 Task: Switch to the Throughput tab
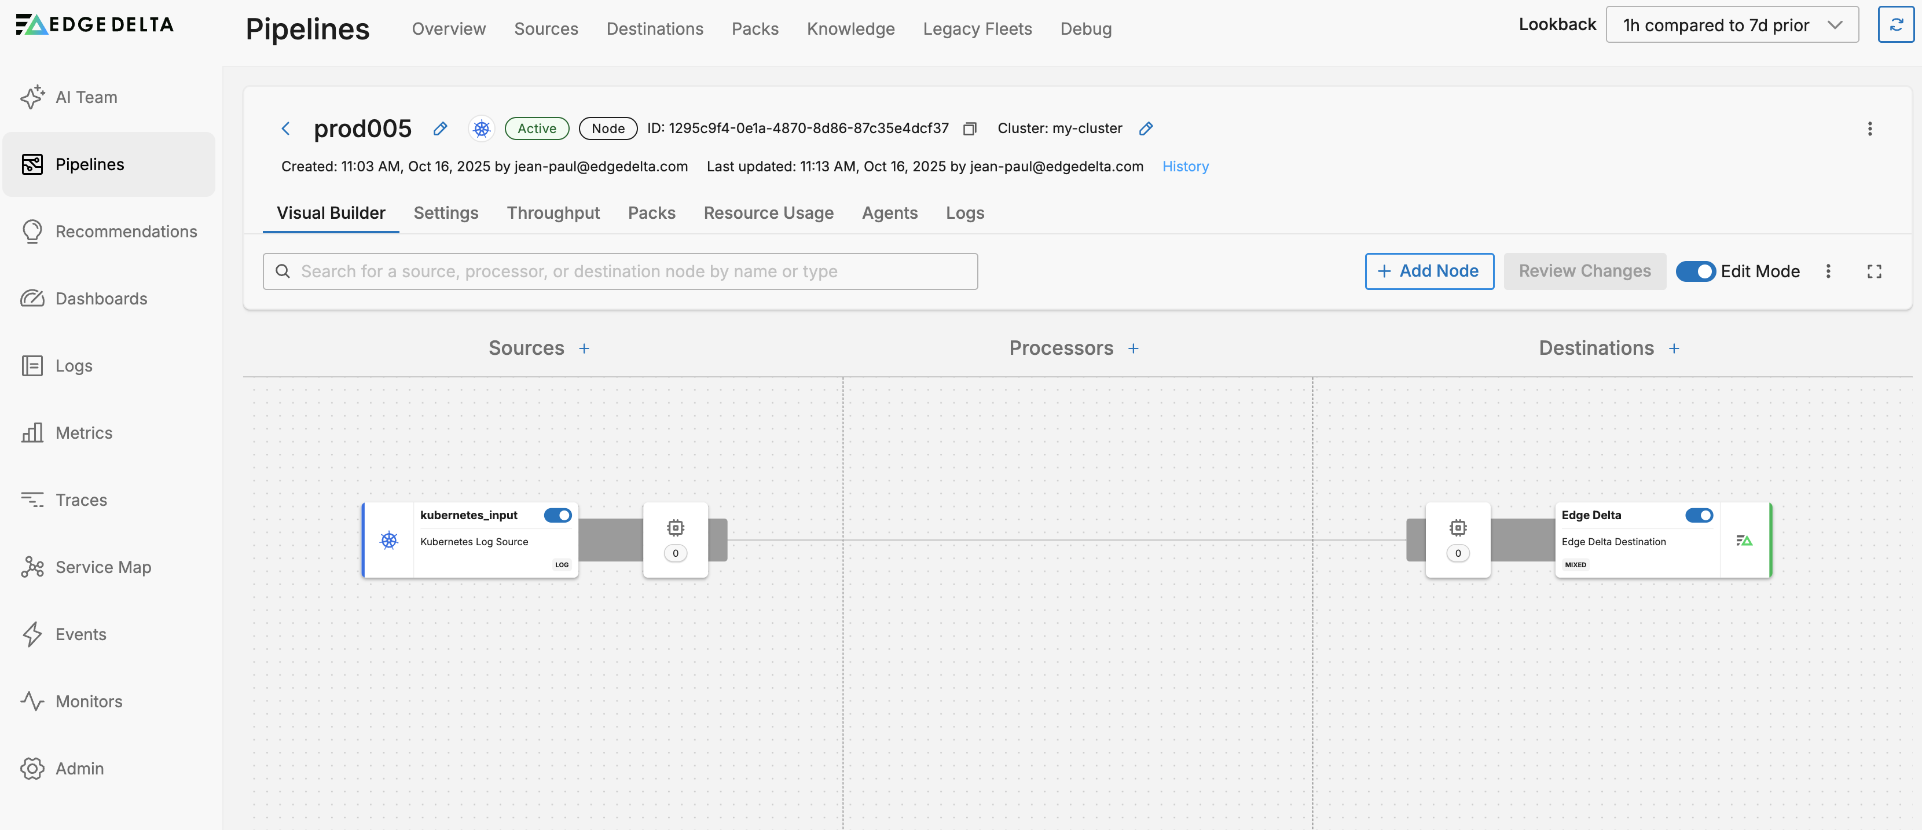[x=553, y=213]
